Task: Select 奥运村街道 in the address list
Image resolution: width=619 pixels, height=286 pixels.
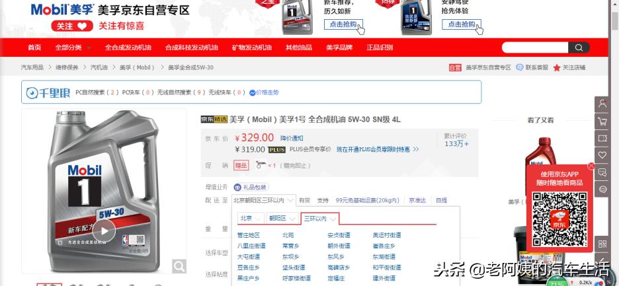Action: click(x=387, y=235)
